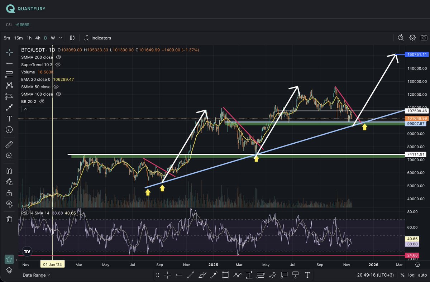
Task: Click the time axis settings gear
Action: coord(417,265)
